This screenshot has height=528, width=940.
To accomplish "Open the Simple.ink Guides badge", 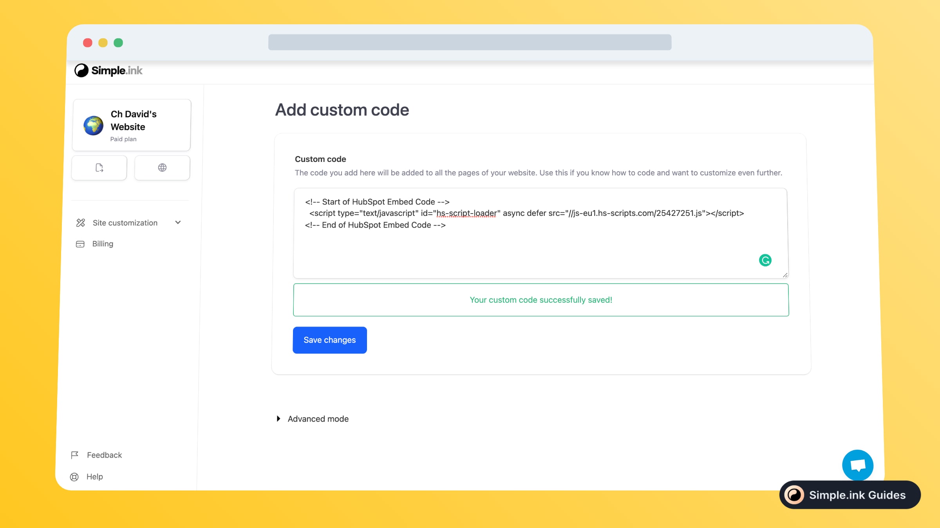I will [850, 495].
